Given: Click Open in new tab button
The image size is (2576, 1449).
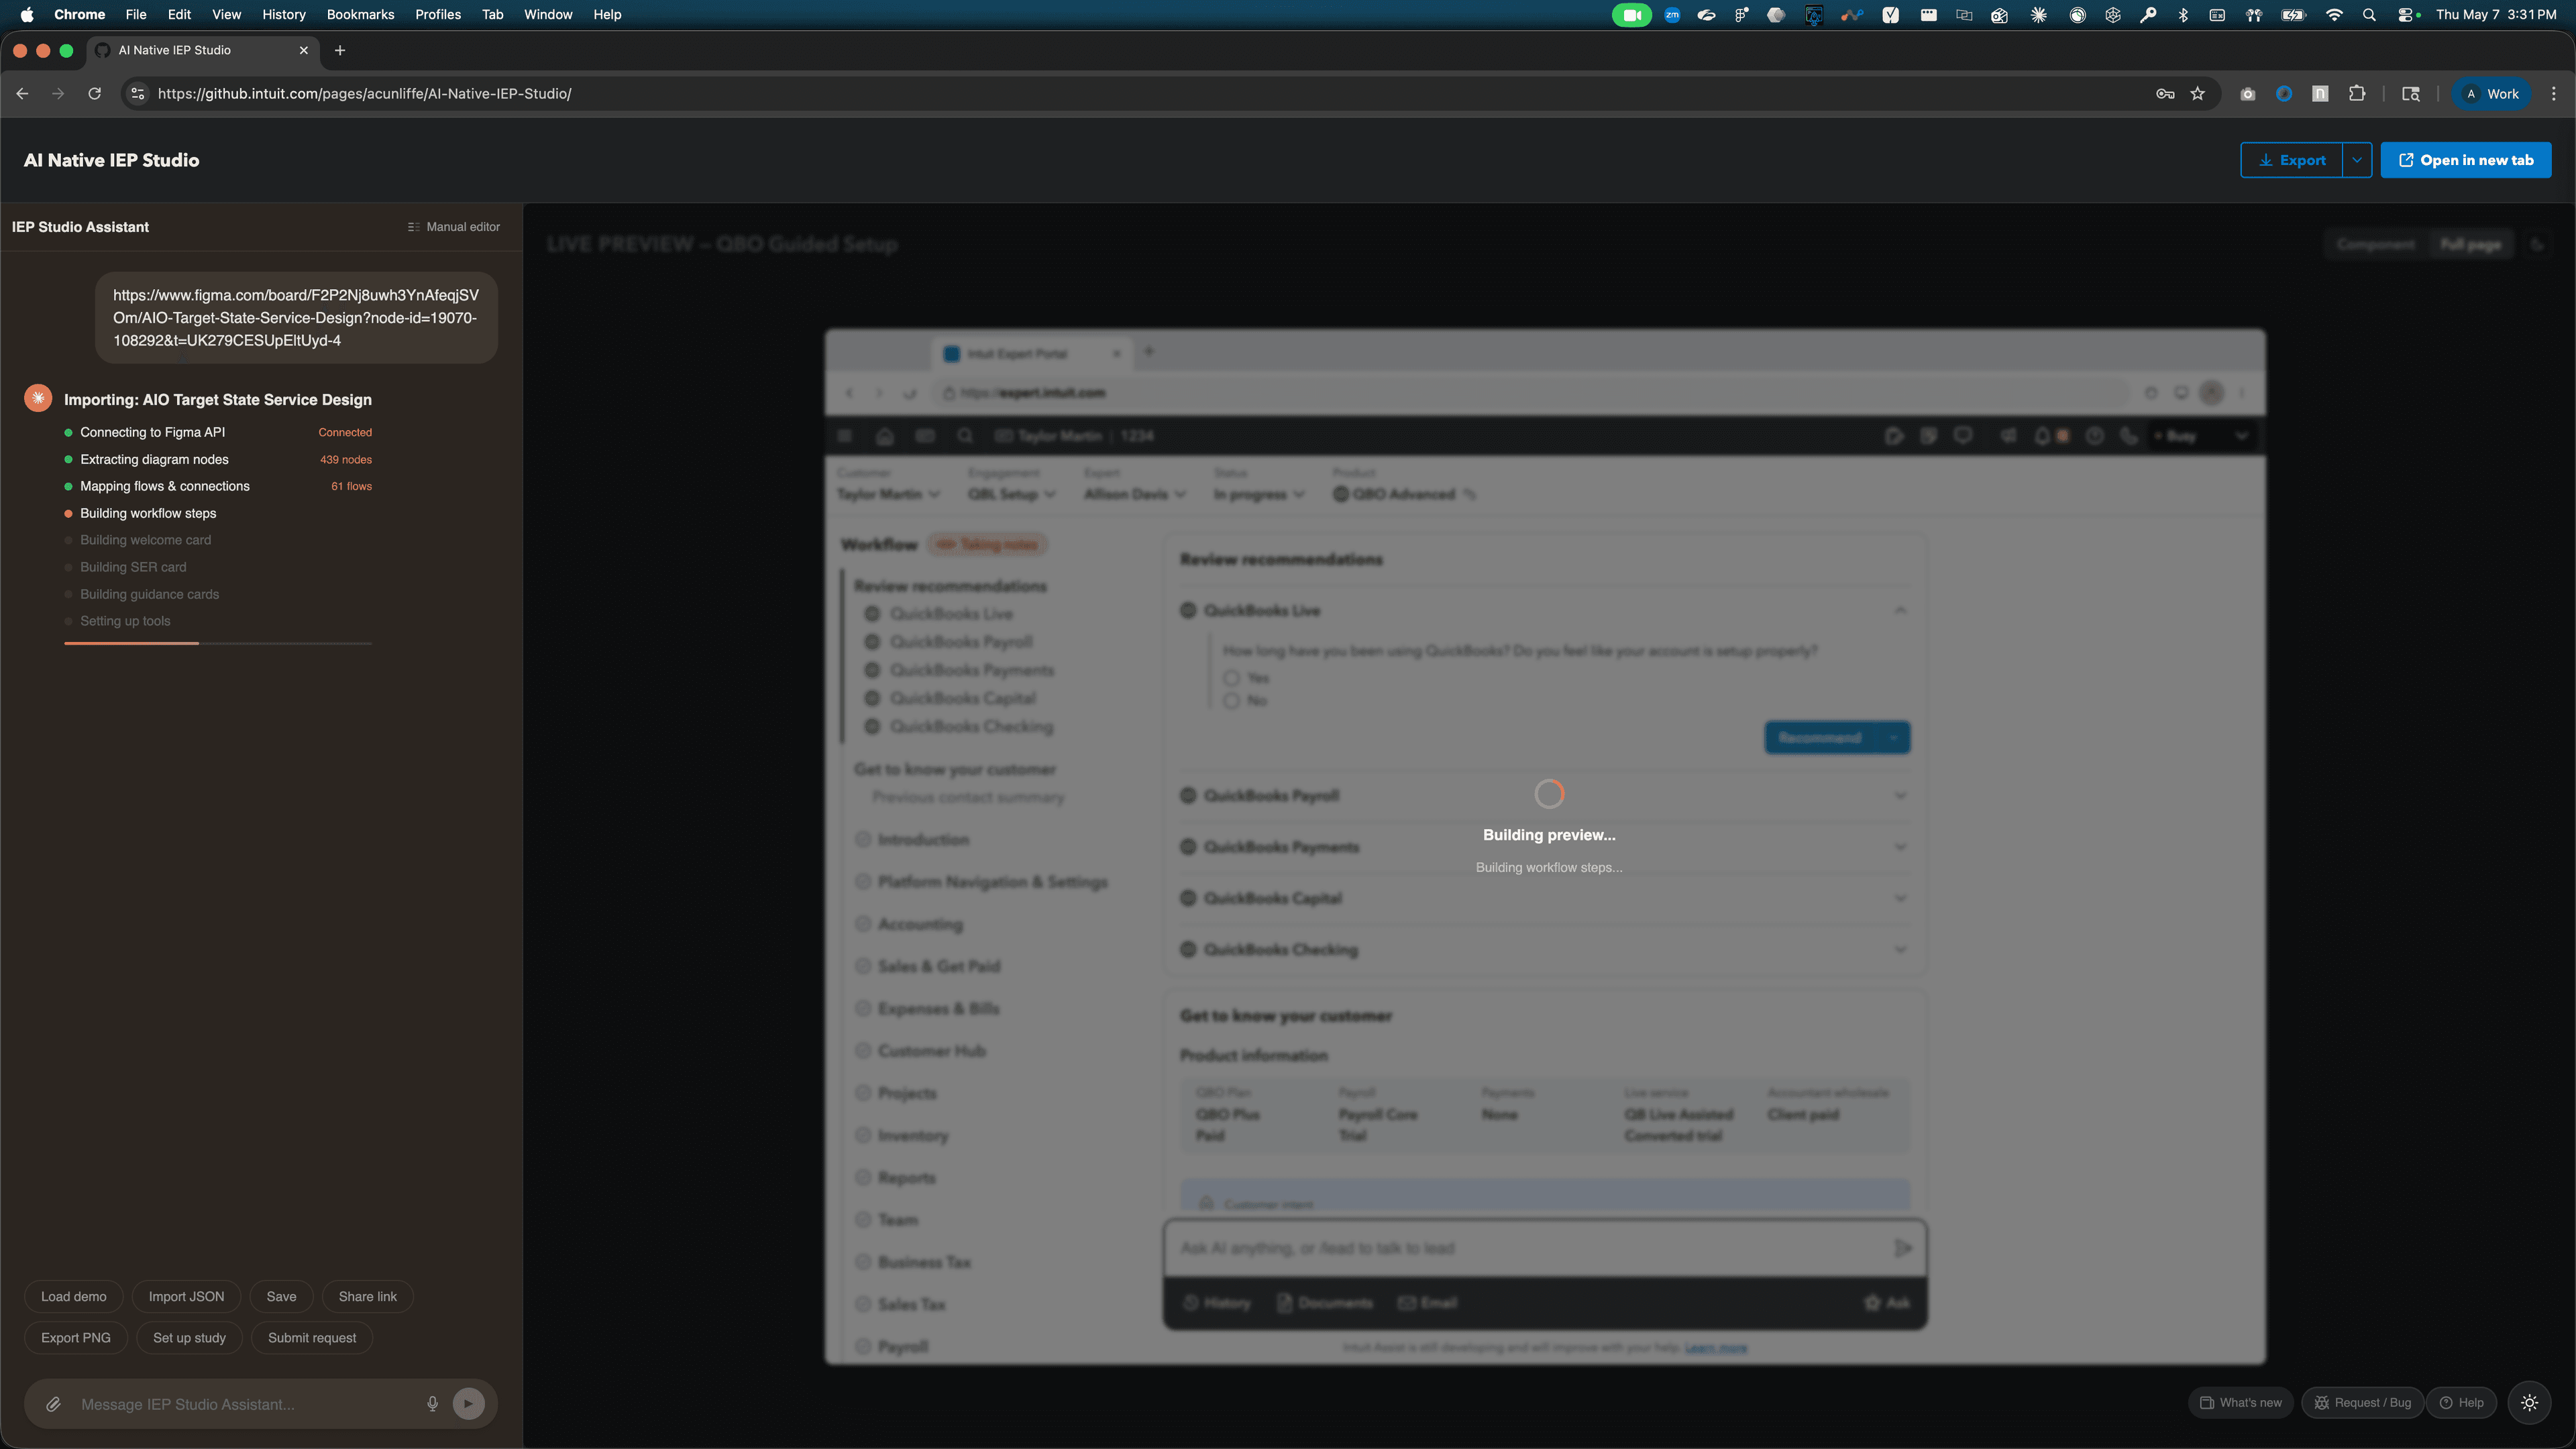Looking at the screenshot, I should 2466,160.
